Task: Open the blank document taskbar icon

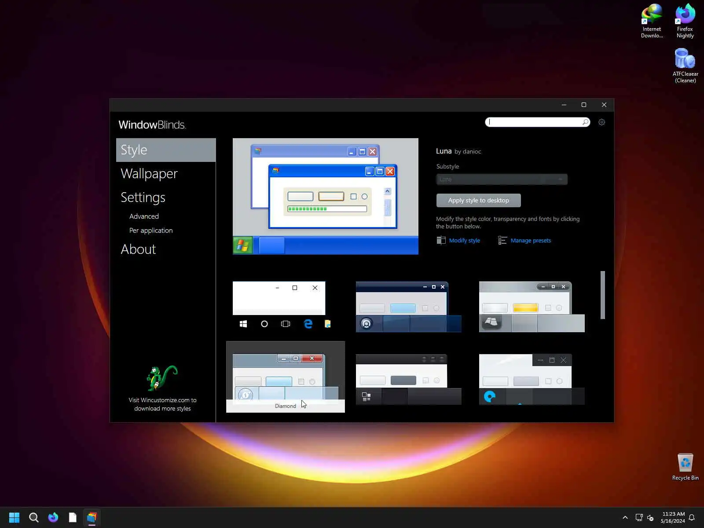Action: point(73,517)
